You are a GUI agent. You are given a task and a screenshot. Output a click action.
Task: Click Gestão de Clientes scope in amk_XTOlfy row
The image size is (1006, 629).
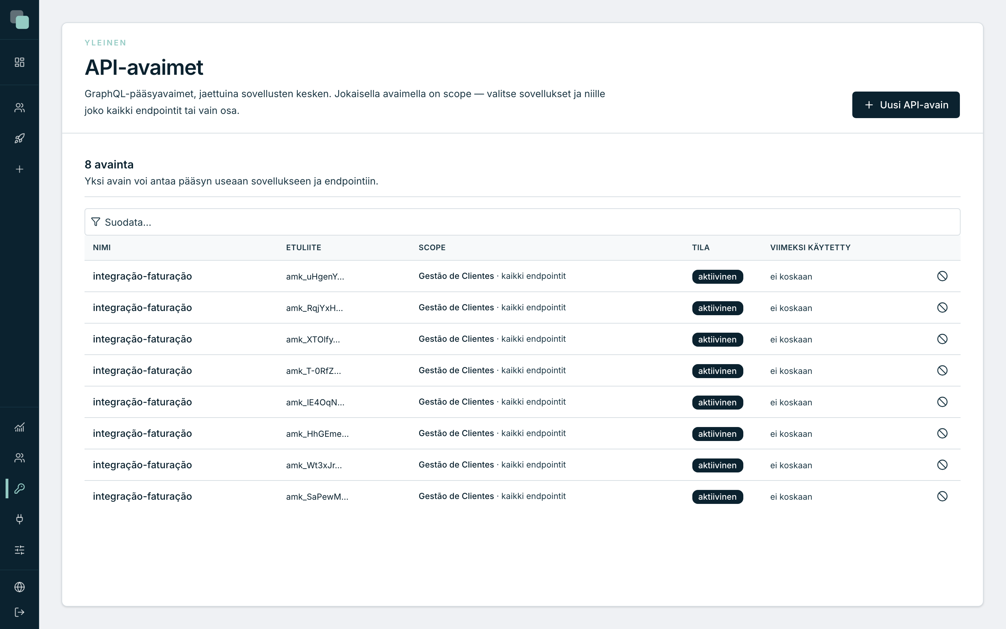(x=456, y=339)
